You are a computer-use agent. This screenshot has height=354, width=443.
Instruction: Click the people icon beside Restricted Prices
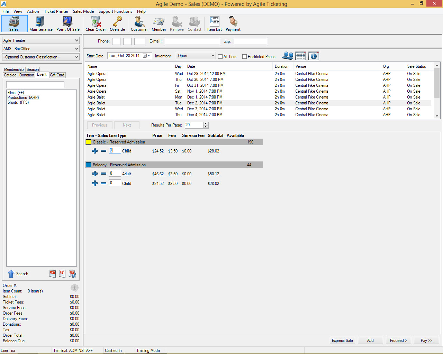(x=288, y=56)
